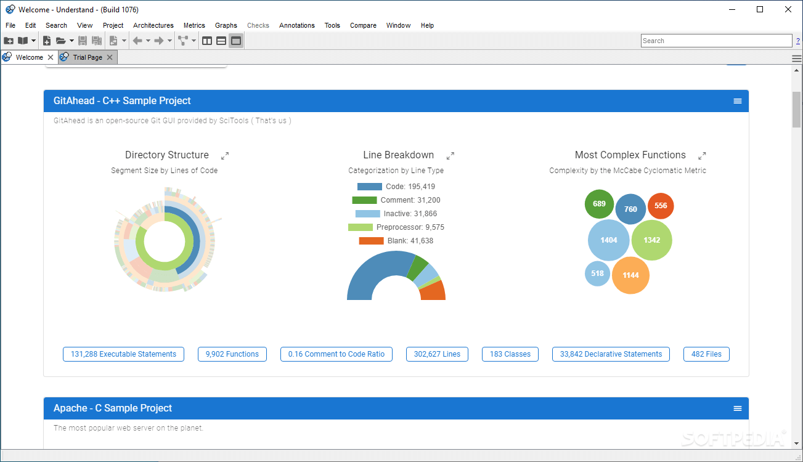The image size is (803, 462).
Task: Click the 33,842 Declarative Statements button
Action: pyautogui.click(x=611, y=354)
